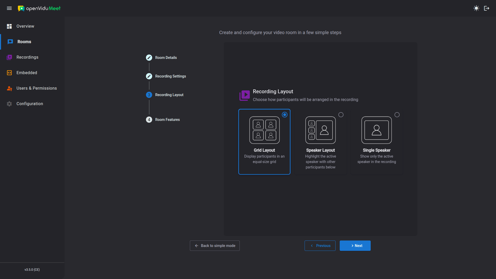Click Back to simple mode
496x279 pixels.
tap(215, 246)
